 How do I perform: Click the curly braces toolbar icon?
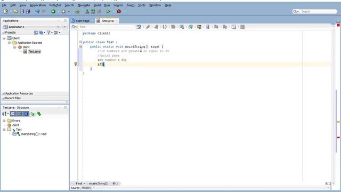coord(165,27)
